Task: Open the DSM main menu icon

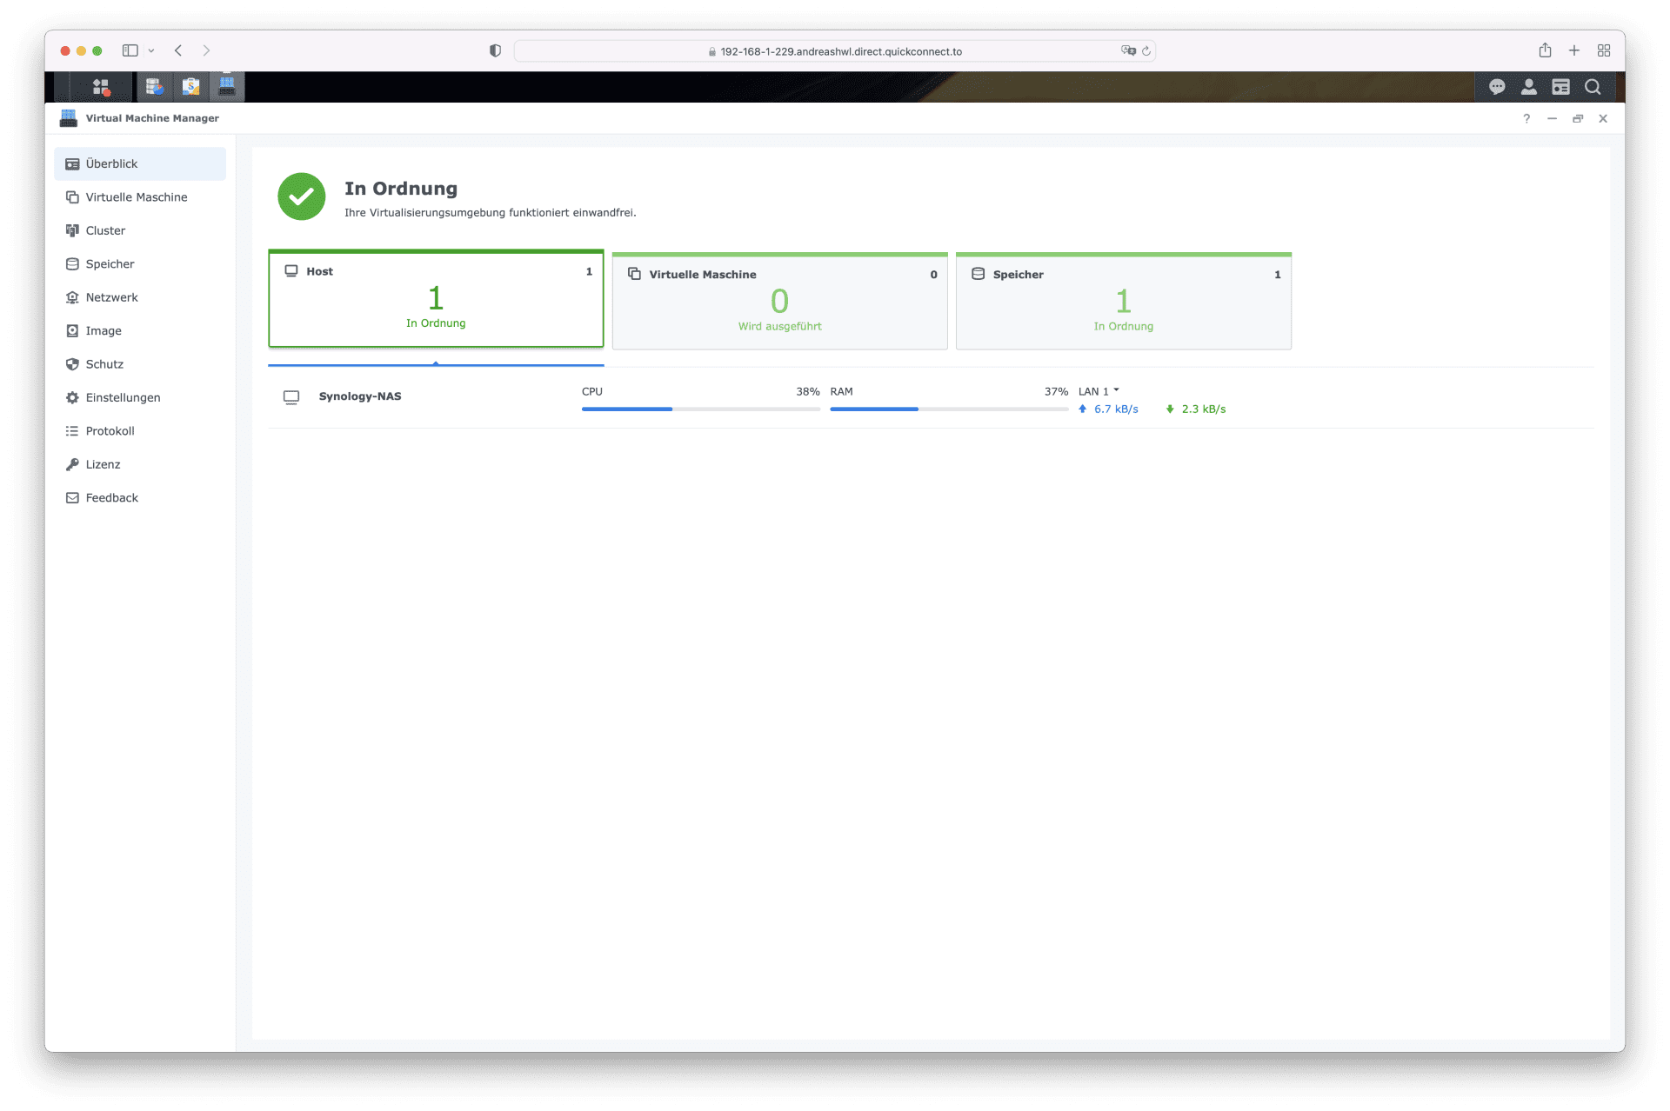Action: [x=101, y=87]
